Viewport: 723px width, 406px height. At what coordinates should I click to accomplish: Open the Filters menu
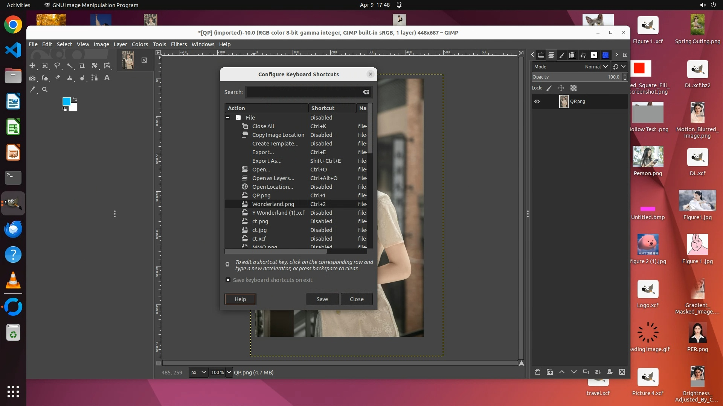pos(178,44)
